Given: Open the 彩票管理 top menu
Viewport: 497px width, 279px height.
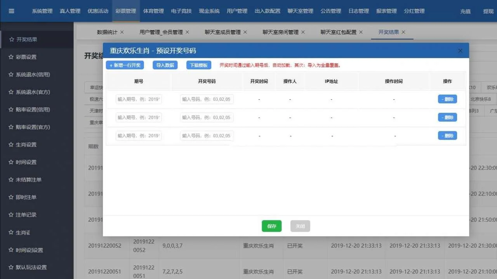Looking at the screenshot, I should 126,11.
